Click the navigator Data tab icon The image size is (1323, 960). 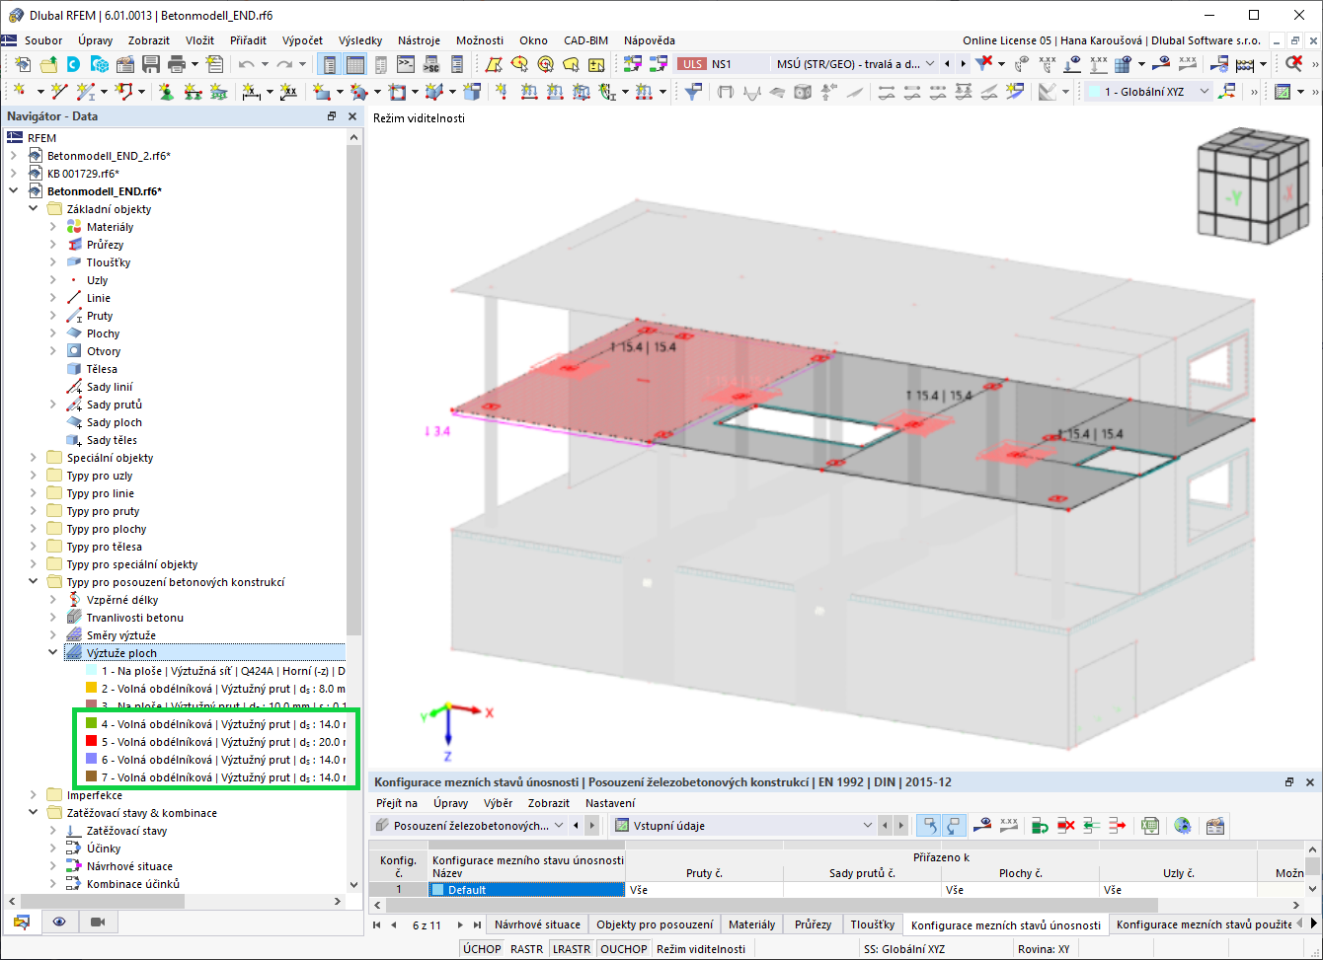click(23, 922)
